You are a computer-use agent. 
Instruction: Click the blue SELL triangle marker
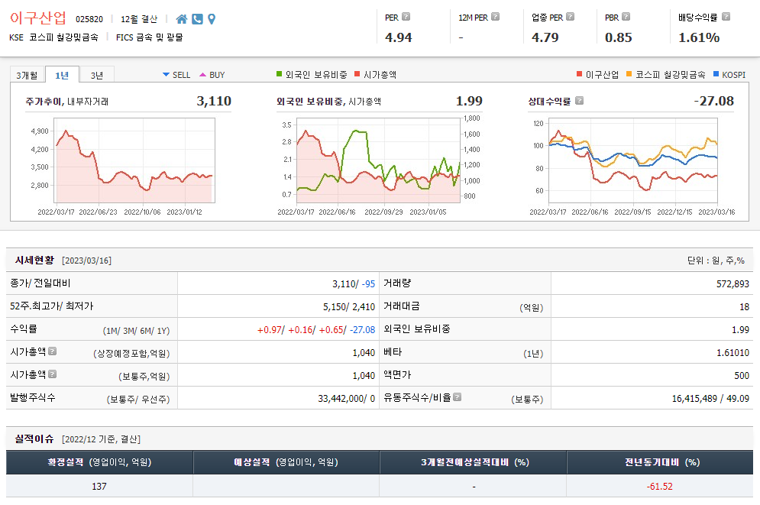166,75
